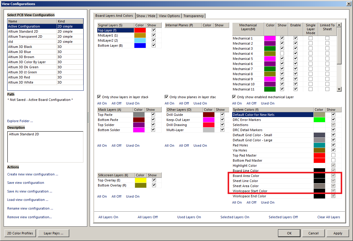
Task: Select Altium 3D White configuration
Action: [46, 83]
